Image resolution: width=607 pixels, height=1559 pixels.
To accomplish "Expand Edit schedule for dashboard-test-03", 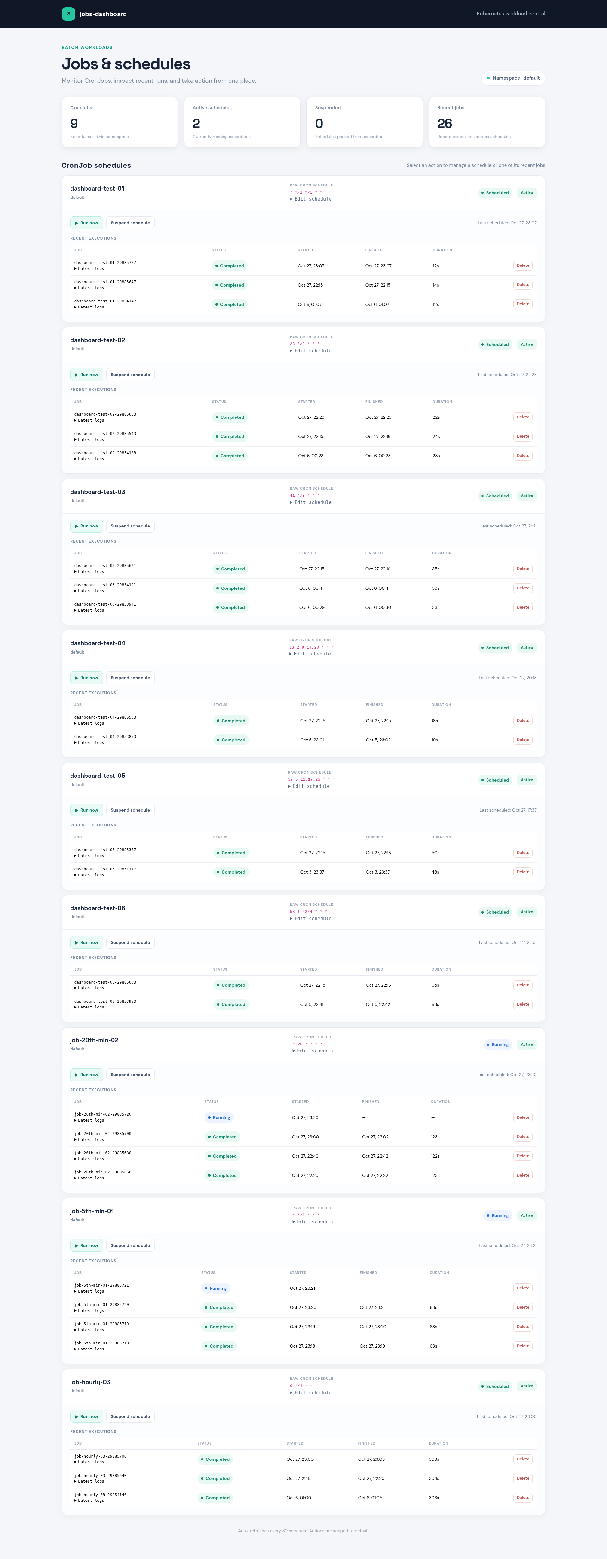I will click(x=310, y=502).
